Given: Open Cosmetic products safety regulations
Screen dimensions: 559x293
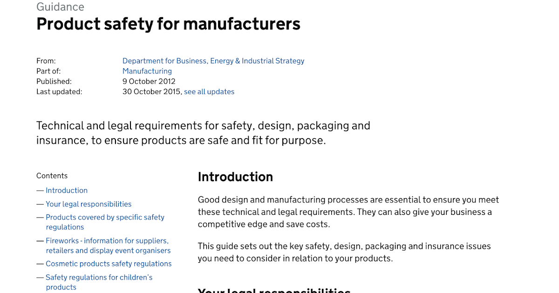Looking at the screenshot, I should tap(109, 264).
